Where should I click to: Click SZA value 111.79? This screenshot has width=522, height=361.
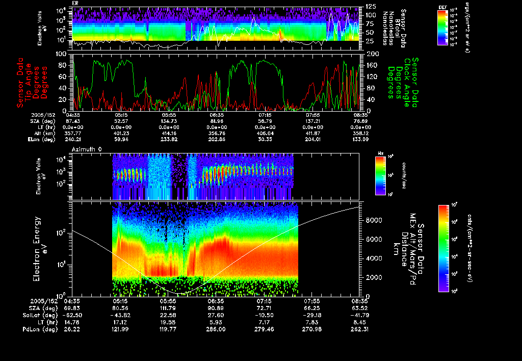[x=168, y=308]
